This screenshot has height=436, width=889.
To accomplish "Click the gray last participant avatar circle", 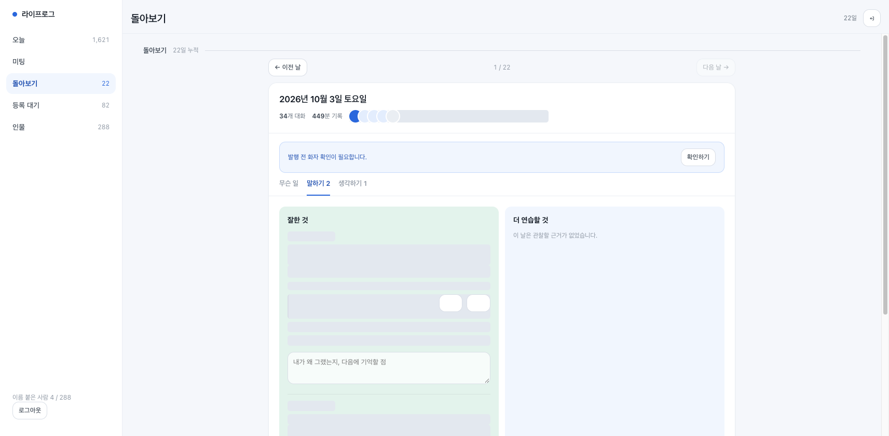I will pyautogui.click(x=393, y=116).
